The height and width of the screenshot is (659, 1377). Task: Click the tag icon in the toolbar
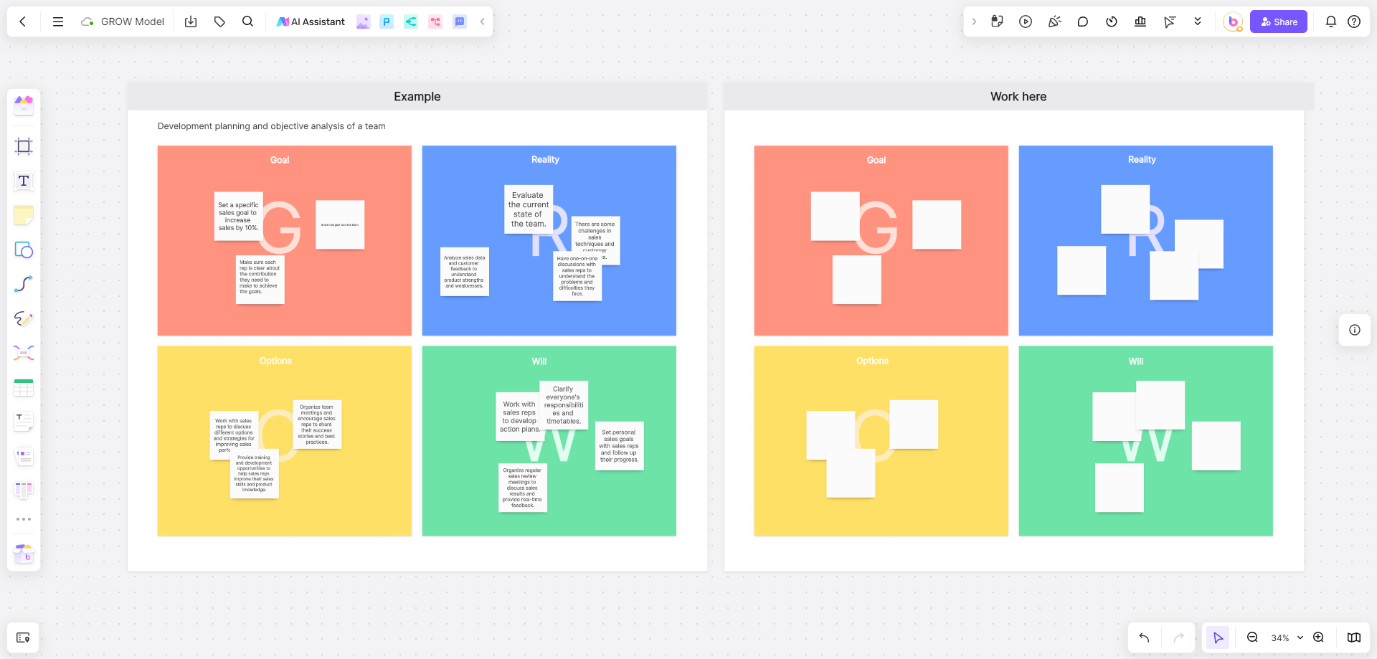pos(219,22)
